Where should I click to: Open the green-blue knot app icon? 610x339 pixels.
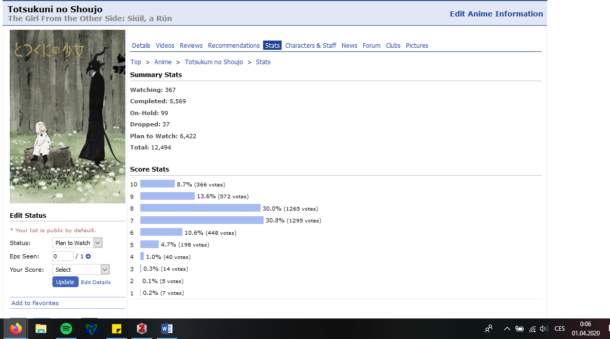coord(91,329)
